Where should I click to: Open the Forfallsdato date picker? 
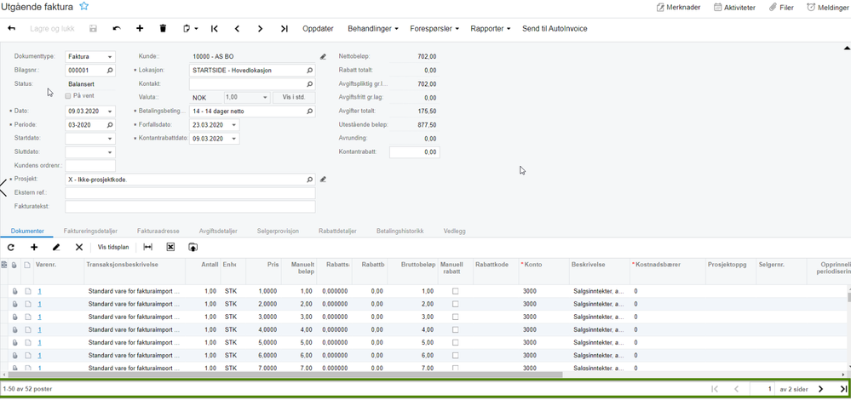coord(233,125)
